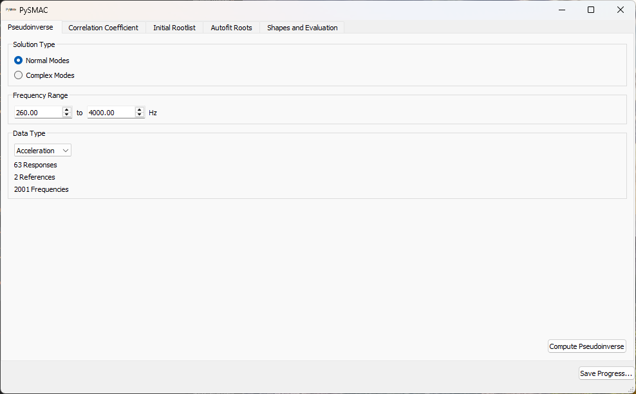Maximize the PySMAC window
Viewport: 636px width, 394px height.
pos(590,10)
